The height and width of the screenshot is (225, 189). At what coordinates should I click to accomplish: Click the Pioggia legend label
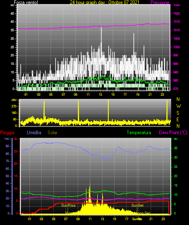click(x=7, y=133)
